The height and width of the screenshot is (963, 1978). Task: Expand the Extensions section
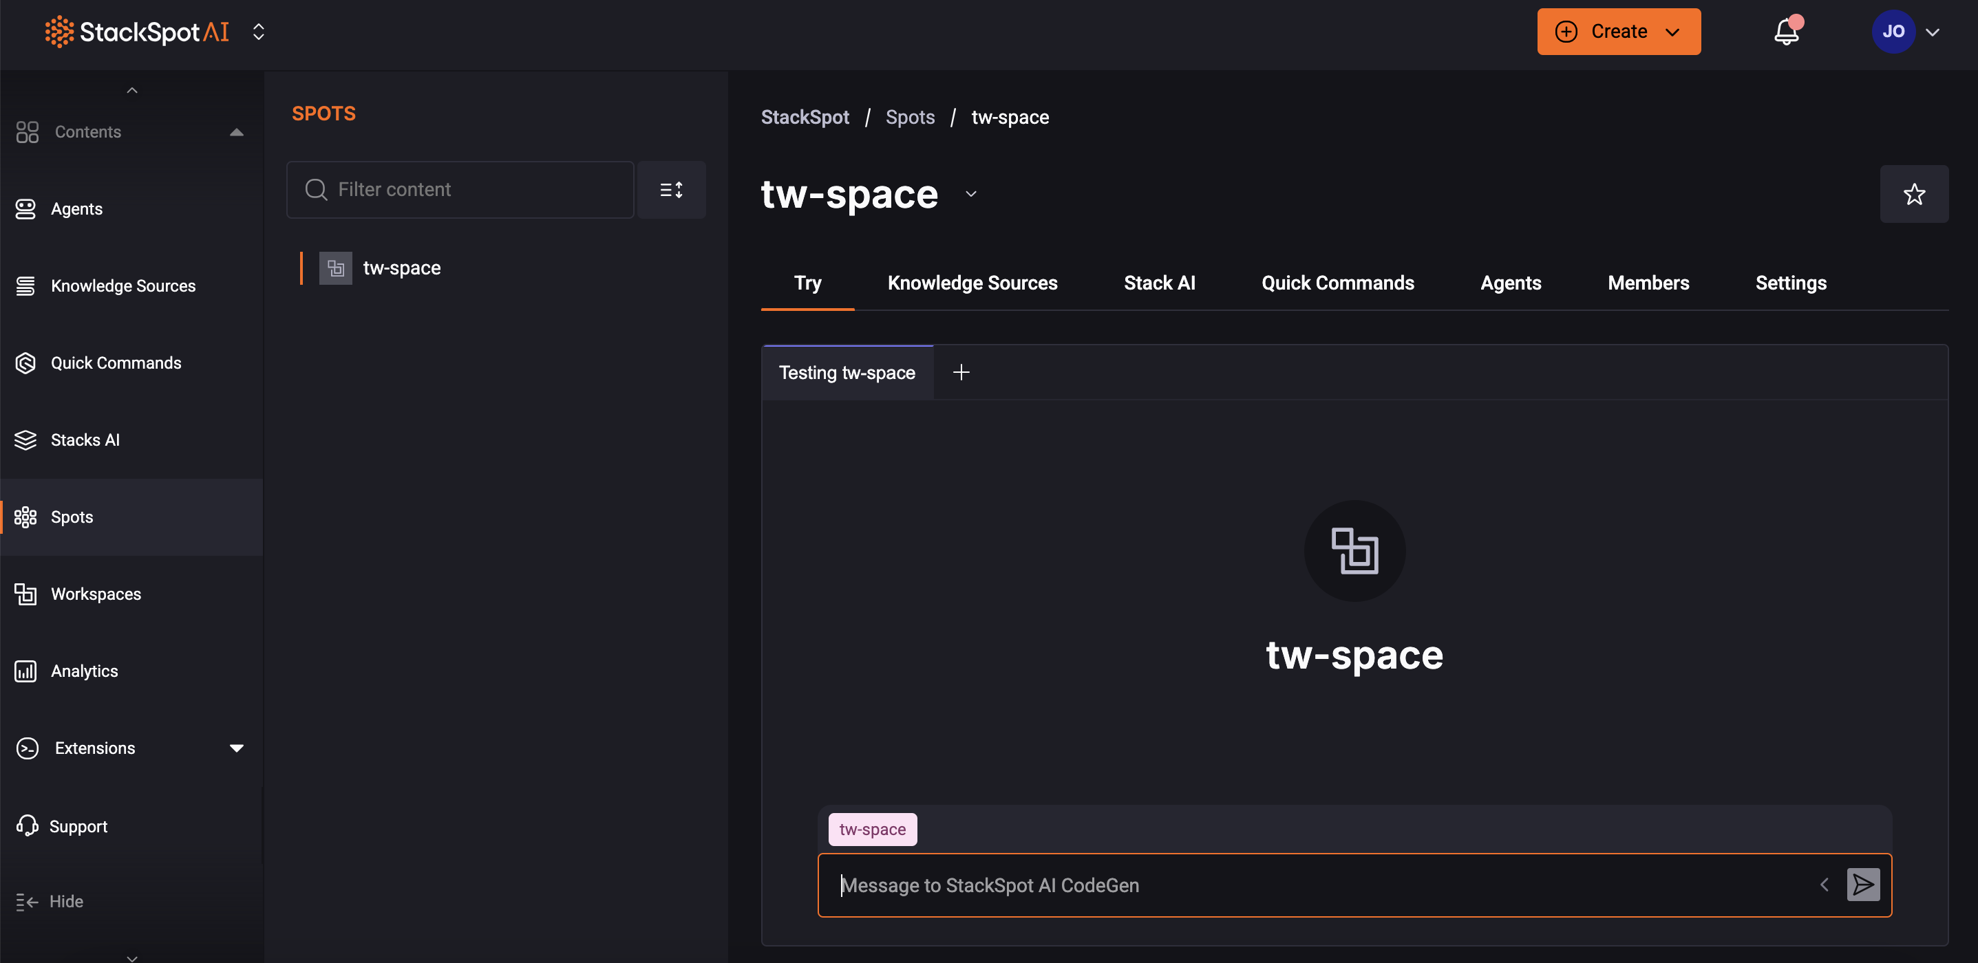click(x=237, y=748)
